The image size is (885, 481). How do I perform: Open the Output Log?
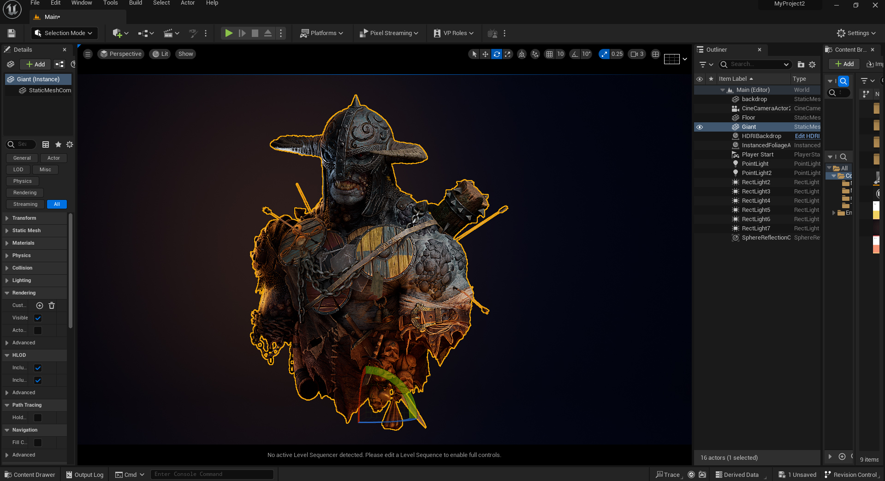(x=85, y=475)
